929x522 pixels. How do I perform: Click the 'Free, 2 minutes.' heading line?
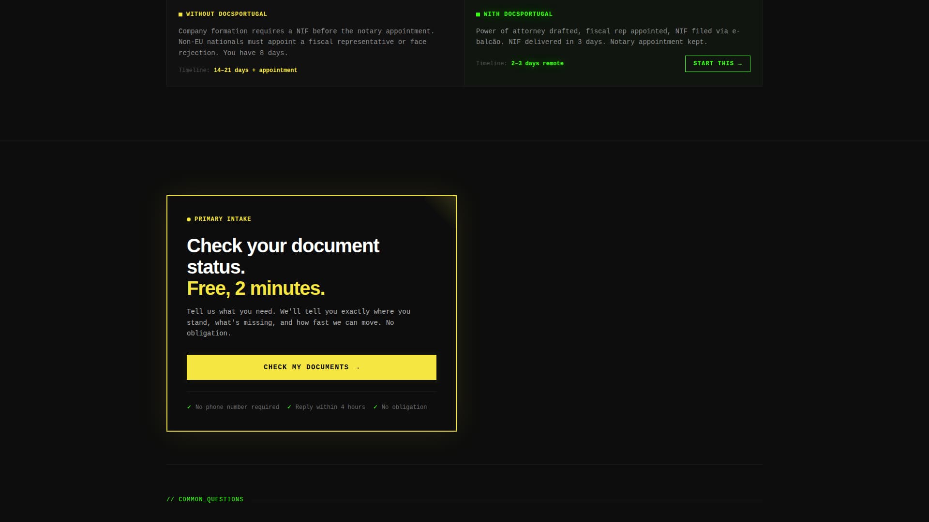256,289
